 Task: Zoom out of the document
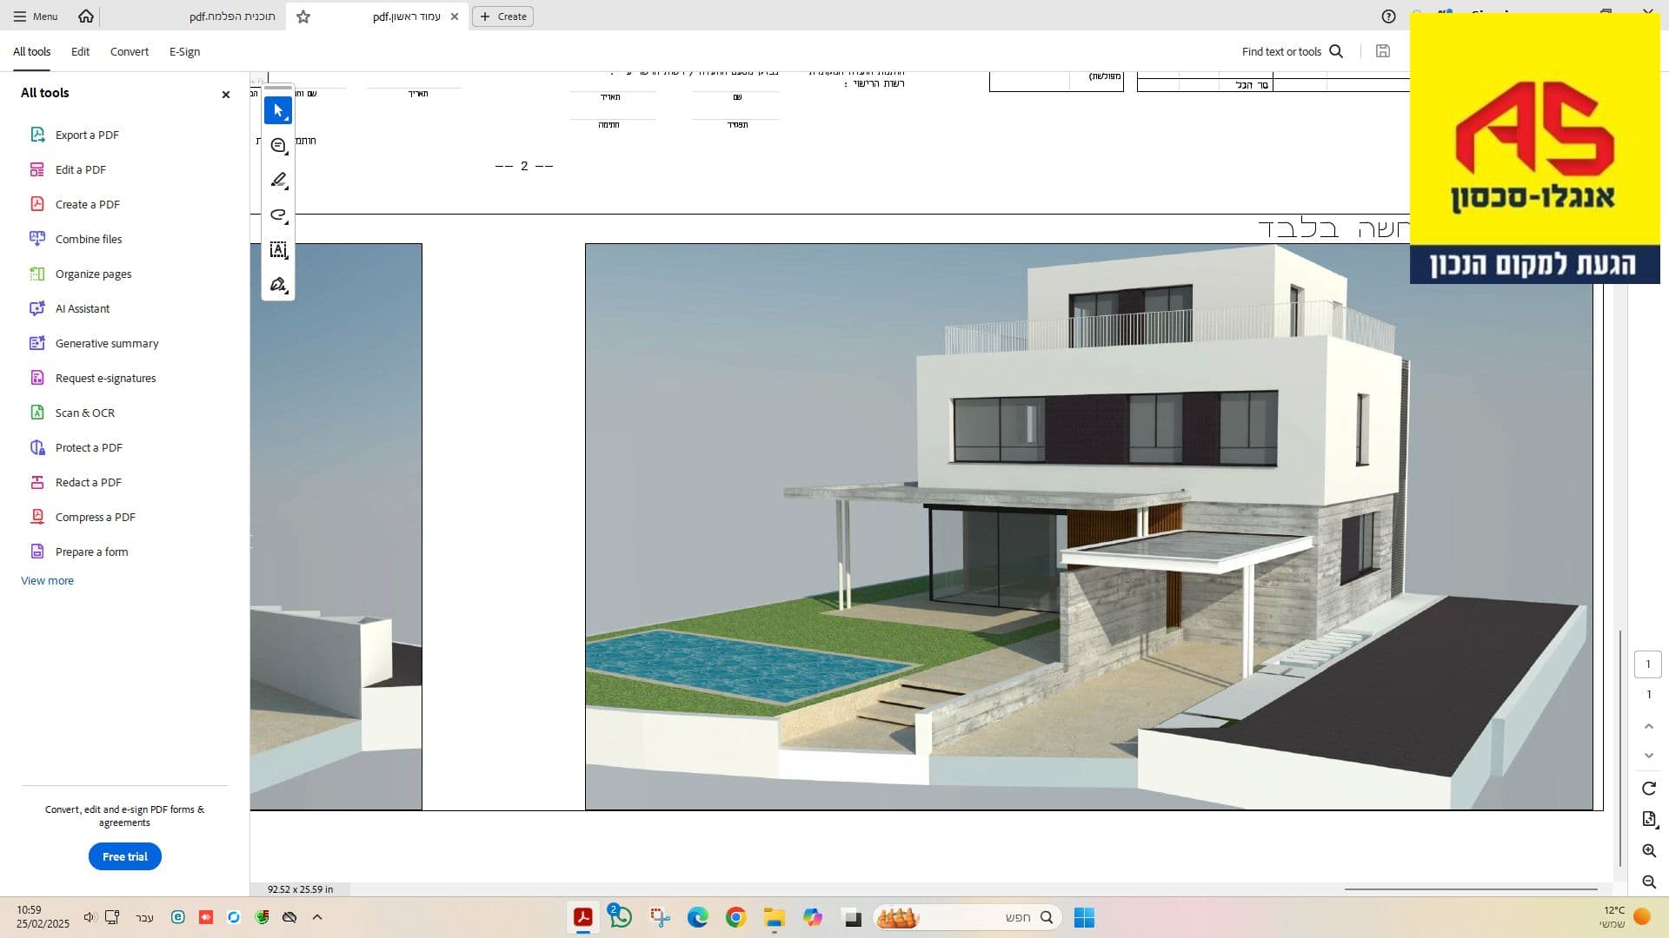(x=1649, y=882)
